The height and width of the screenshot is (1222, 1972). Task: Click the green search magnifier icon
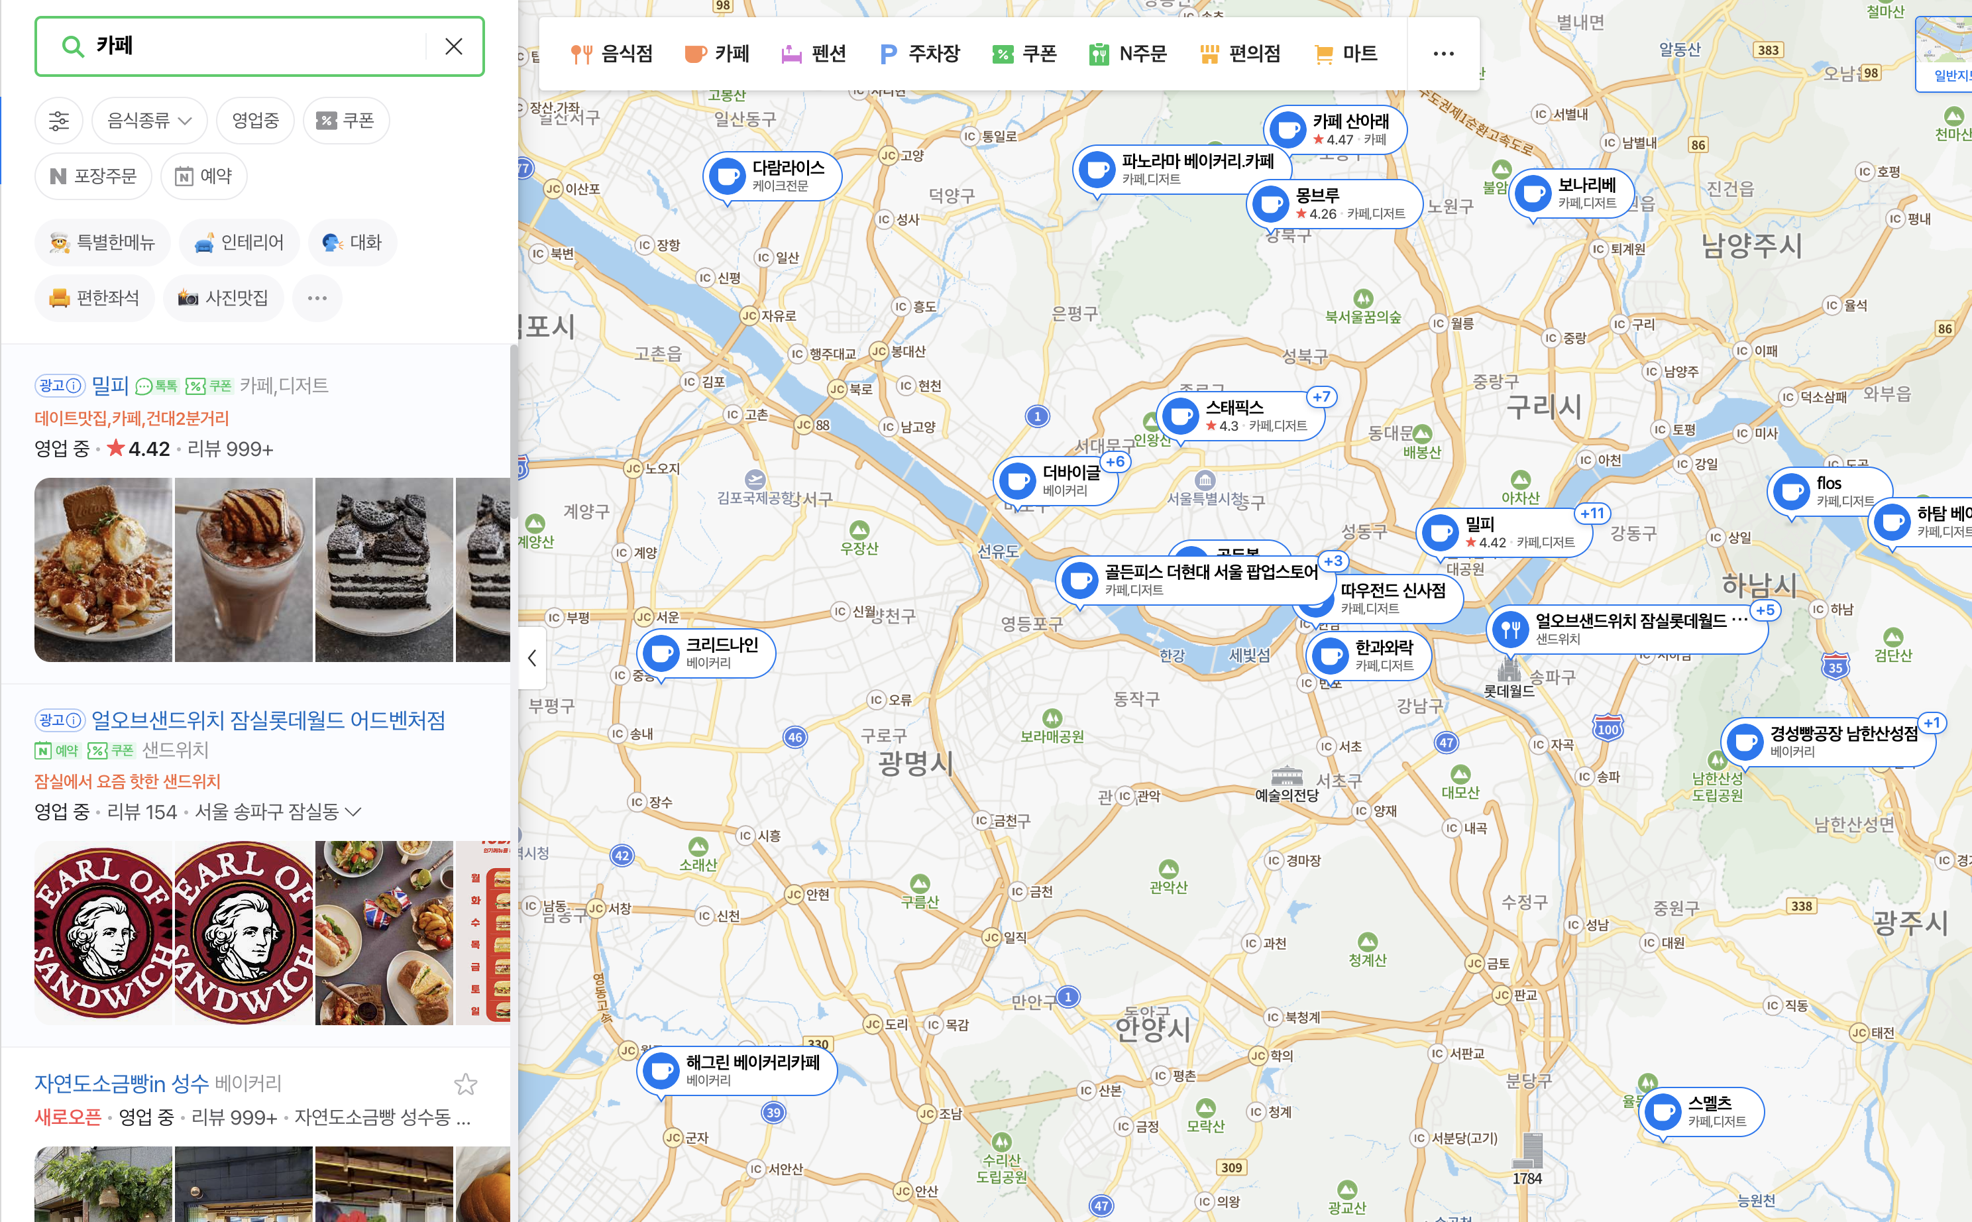[73, 47]
